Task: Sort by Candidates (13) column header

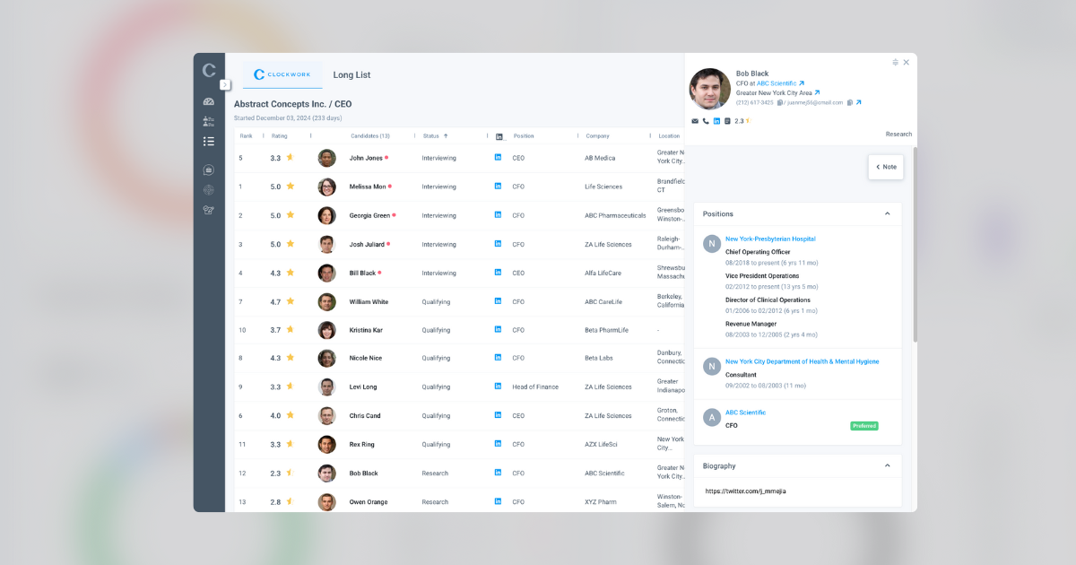Action: (x=369, y=136)
